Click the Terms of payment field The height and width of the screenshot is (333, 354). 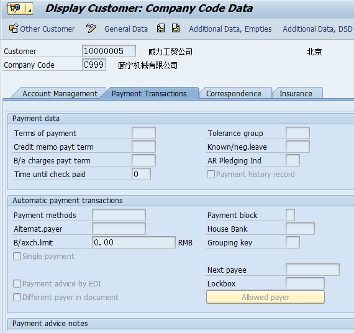(144, 133)
